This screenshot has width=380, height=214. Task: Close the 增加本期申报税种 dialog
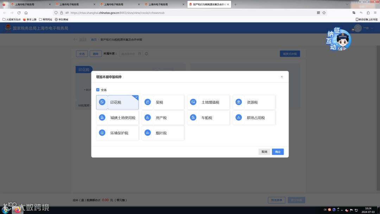point(281,77)
